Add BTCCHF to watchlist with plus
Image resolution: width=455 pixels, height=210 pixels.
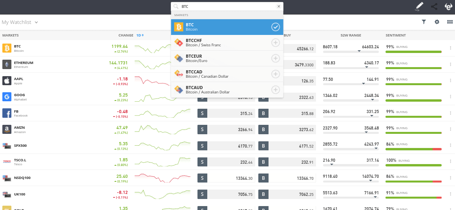[x=275, y=43]
